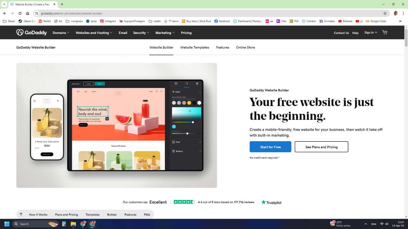This screenshot has height=229, width=408.
Task: Open the Email menu item
Action: 123,33
